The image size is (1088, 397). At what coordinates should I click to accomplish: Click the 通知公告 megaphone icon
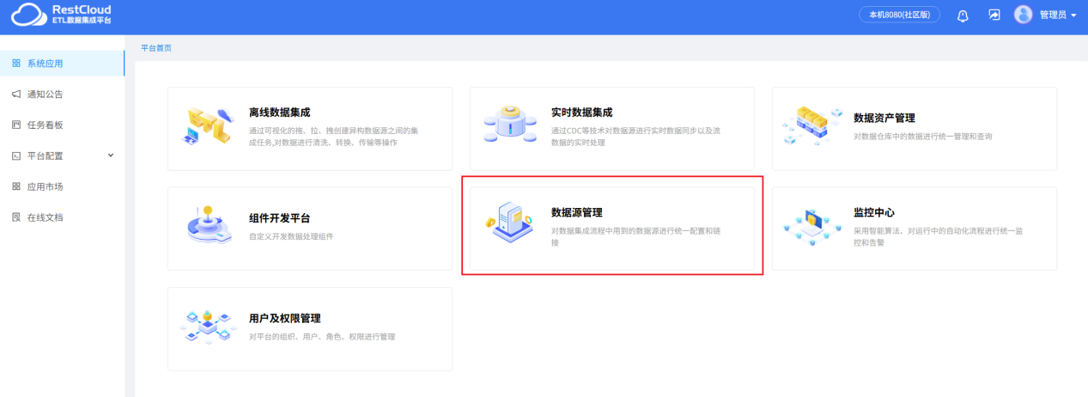pos(15,95)
